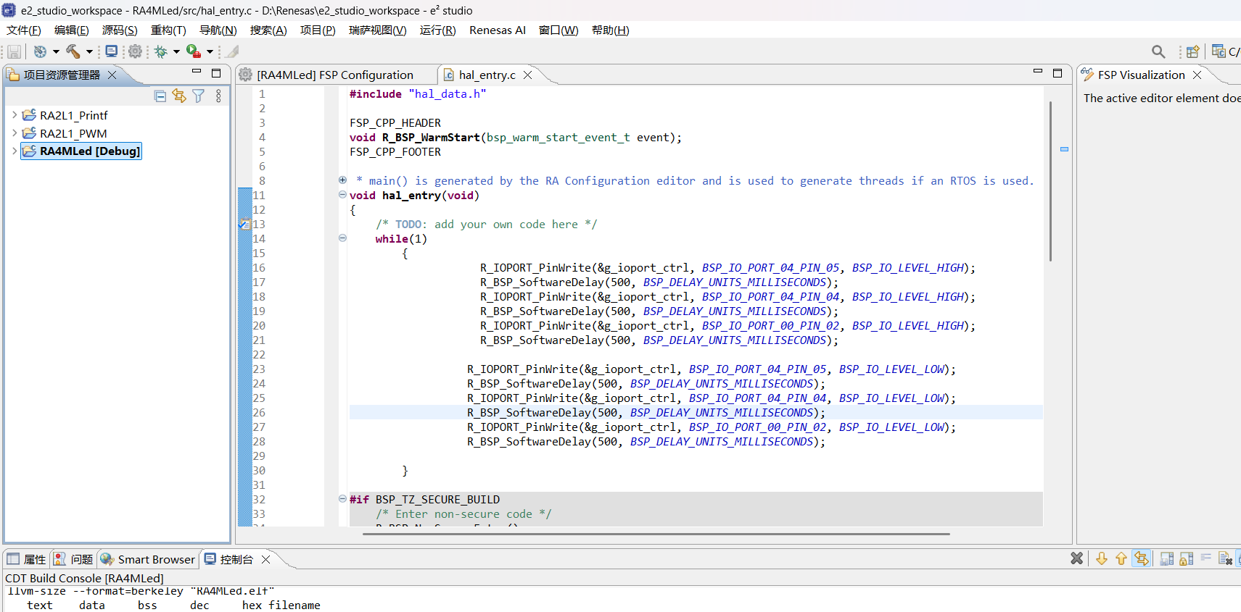This screenshot has height=612, width=1241.
Task: Collapse all projects in the explorer
Action: [x=160, y=96]
